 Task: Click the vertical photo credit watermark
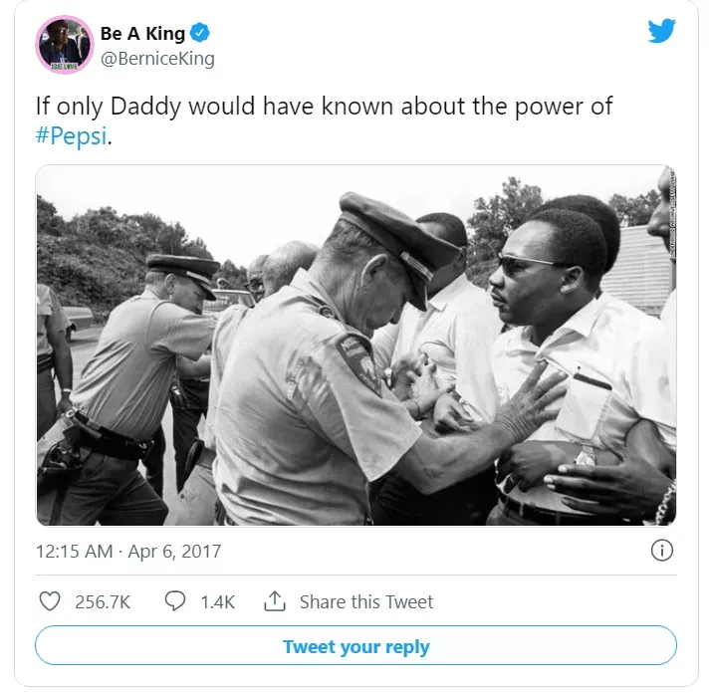pos(672,213)
